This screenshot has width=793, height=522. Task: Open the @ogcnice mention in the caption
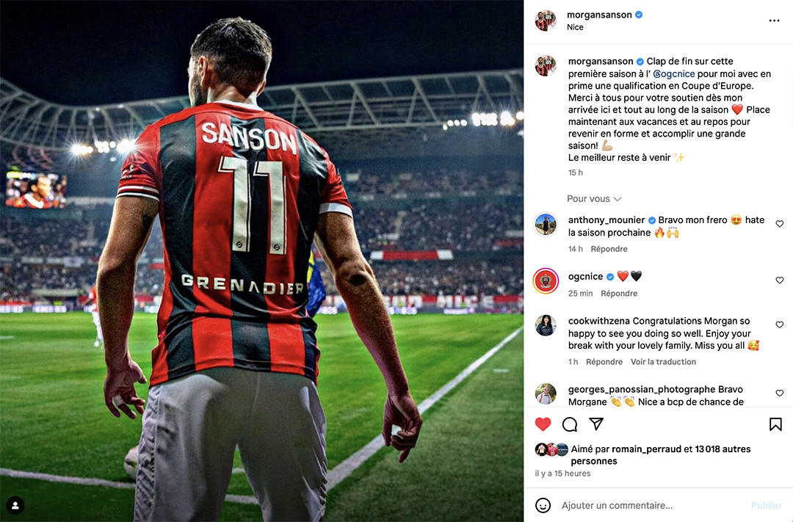click(x=673, y=74)
